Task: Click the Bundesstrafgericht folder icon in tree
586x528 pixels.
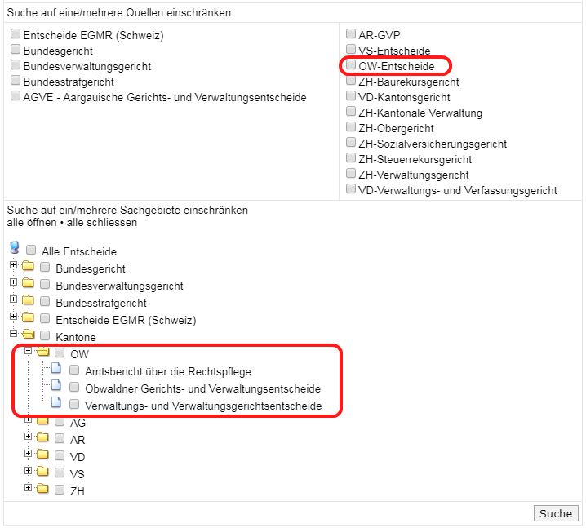Action: click(28, 300)
